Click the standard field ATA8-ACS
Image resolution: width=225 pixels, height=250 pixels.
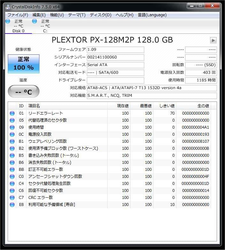click(152, 88)
